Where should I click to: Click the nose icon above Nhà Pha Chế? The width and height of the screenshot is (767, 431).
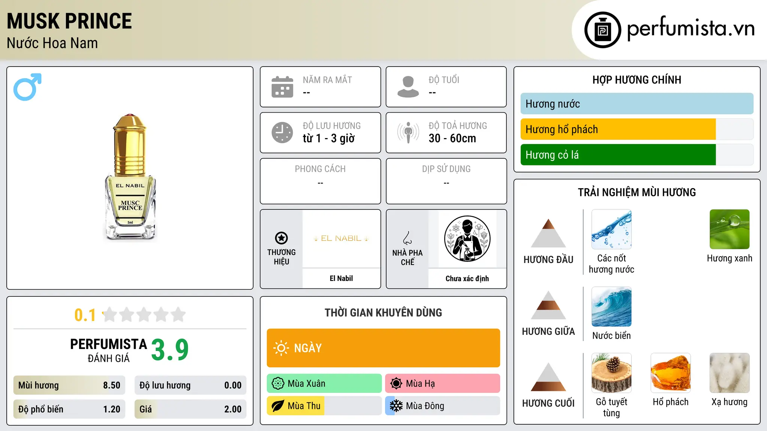point(407,238)
